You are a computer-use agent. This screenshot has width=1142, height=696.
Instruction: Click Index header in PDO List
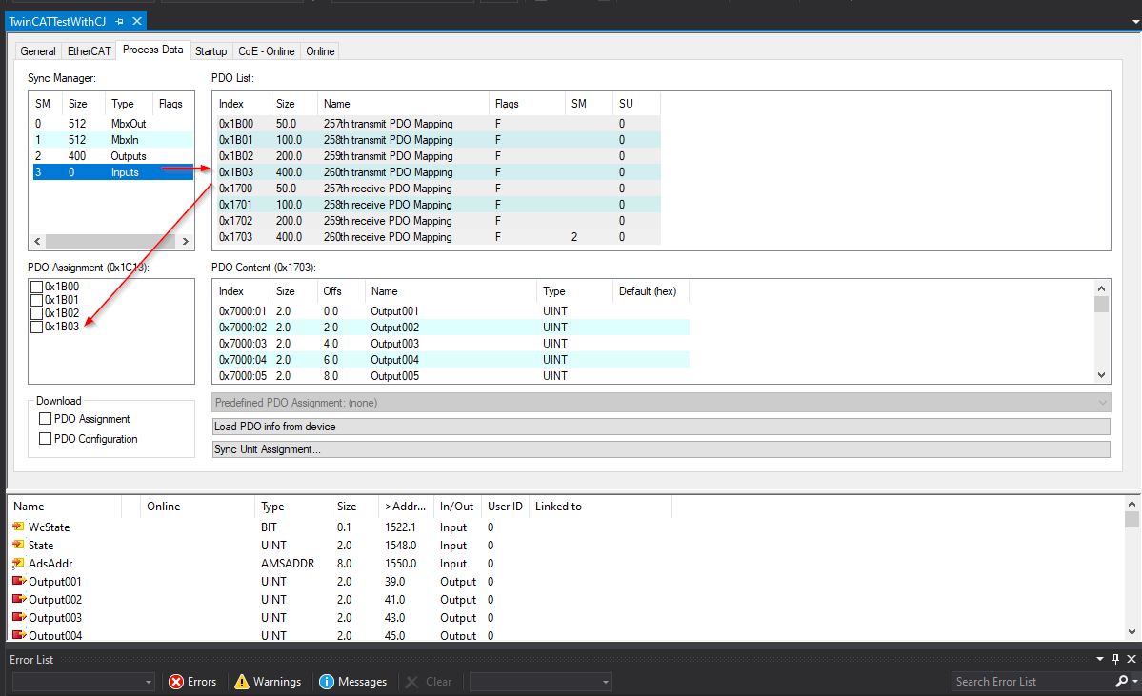tap(241, 104)
